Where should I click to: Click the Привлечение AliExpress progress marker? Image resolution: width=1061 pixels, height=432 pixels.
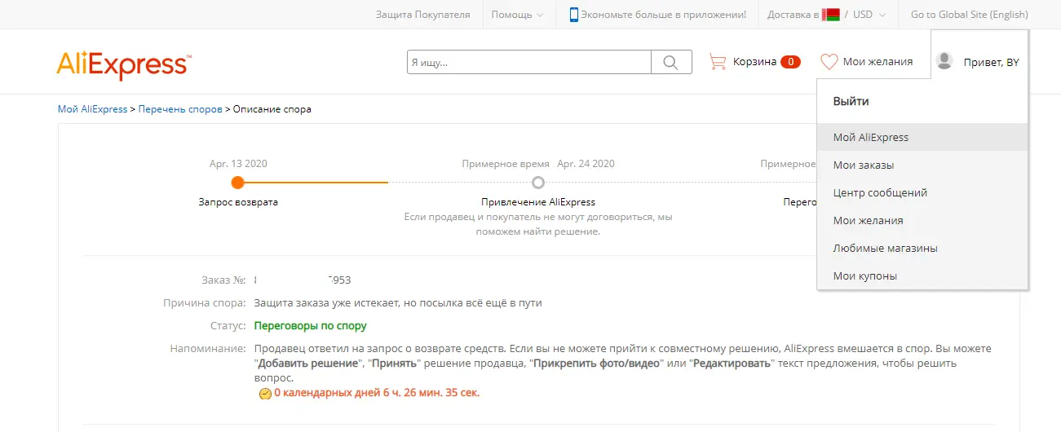(x=538, y=183)
